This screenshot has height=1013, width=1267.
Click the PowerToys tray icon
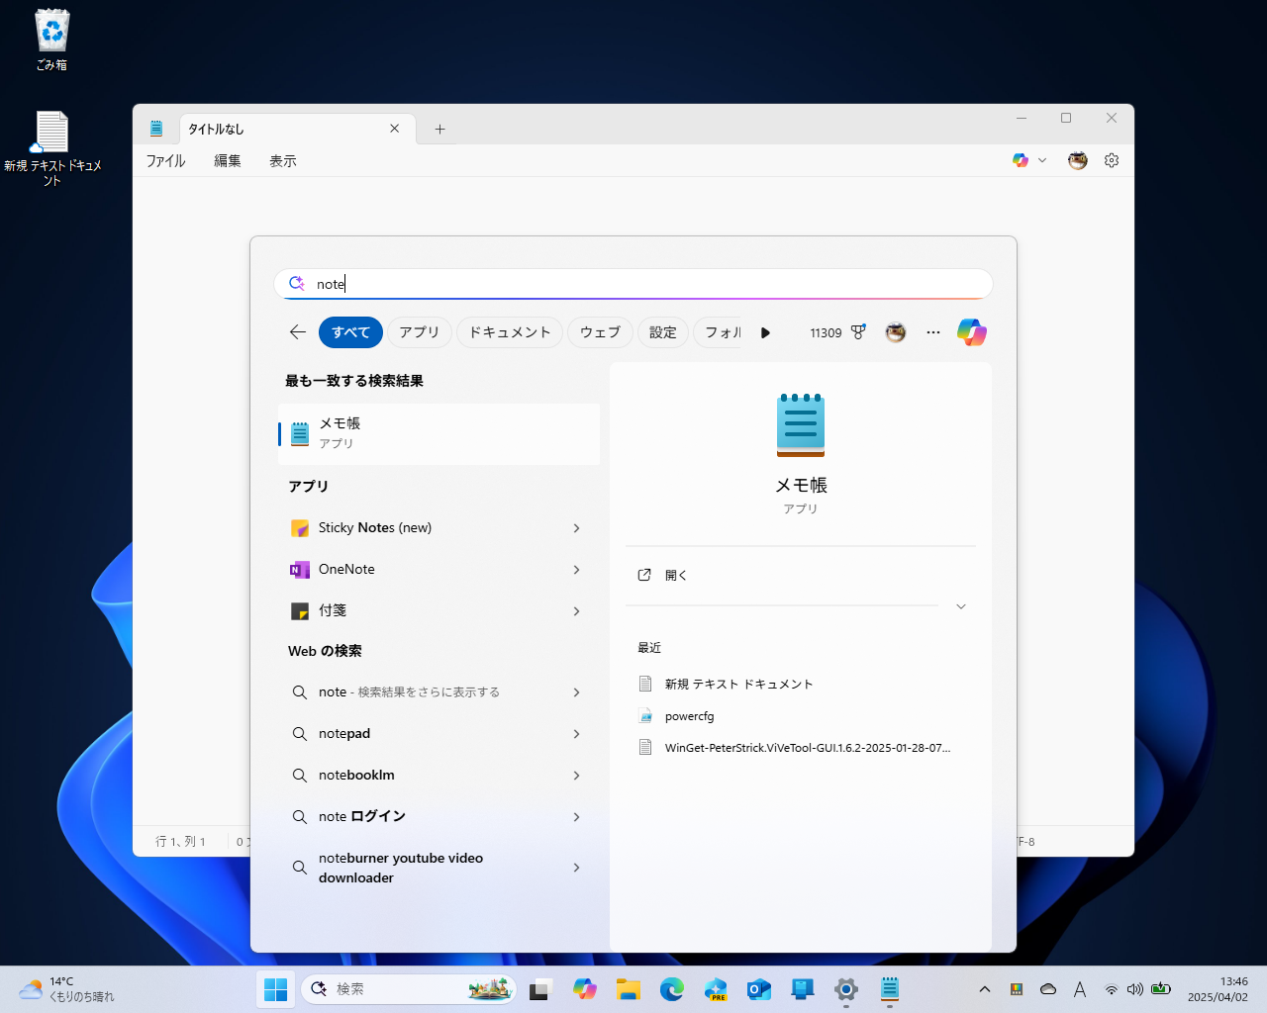point(1017,989)
